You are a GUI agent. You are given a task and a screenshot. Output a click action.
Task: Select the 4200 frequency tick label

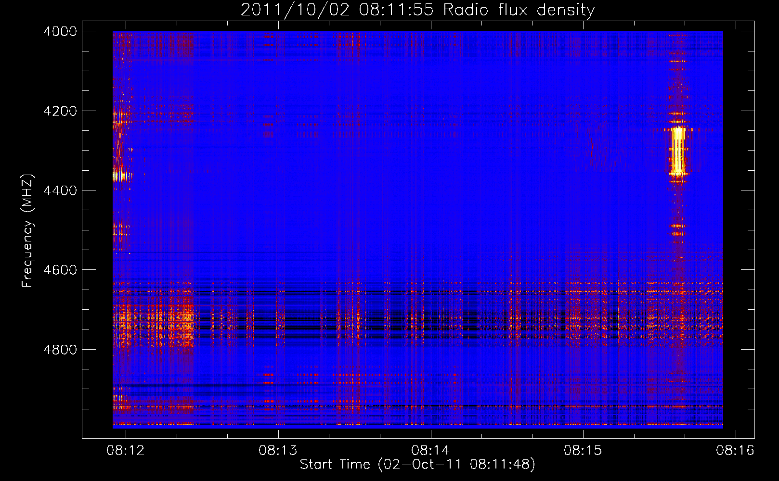pos(60,111)
